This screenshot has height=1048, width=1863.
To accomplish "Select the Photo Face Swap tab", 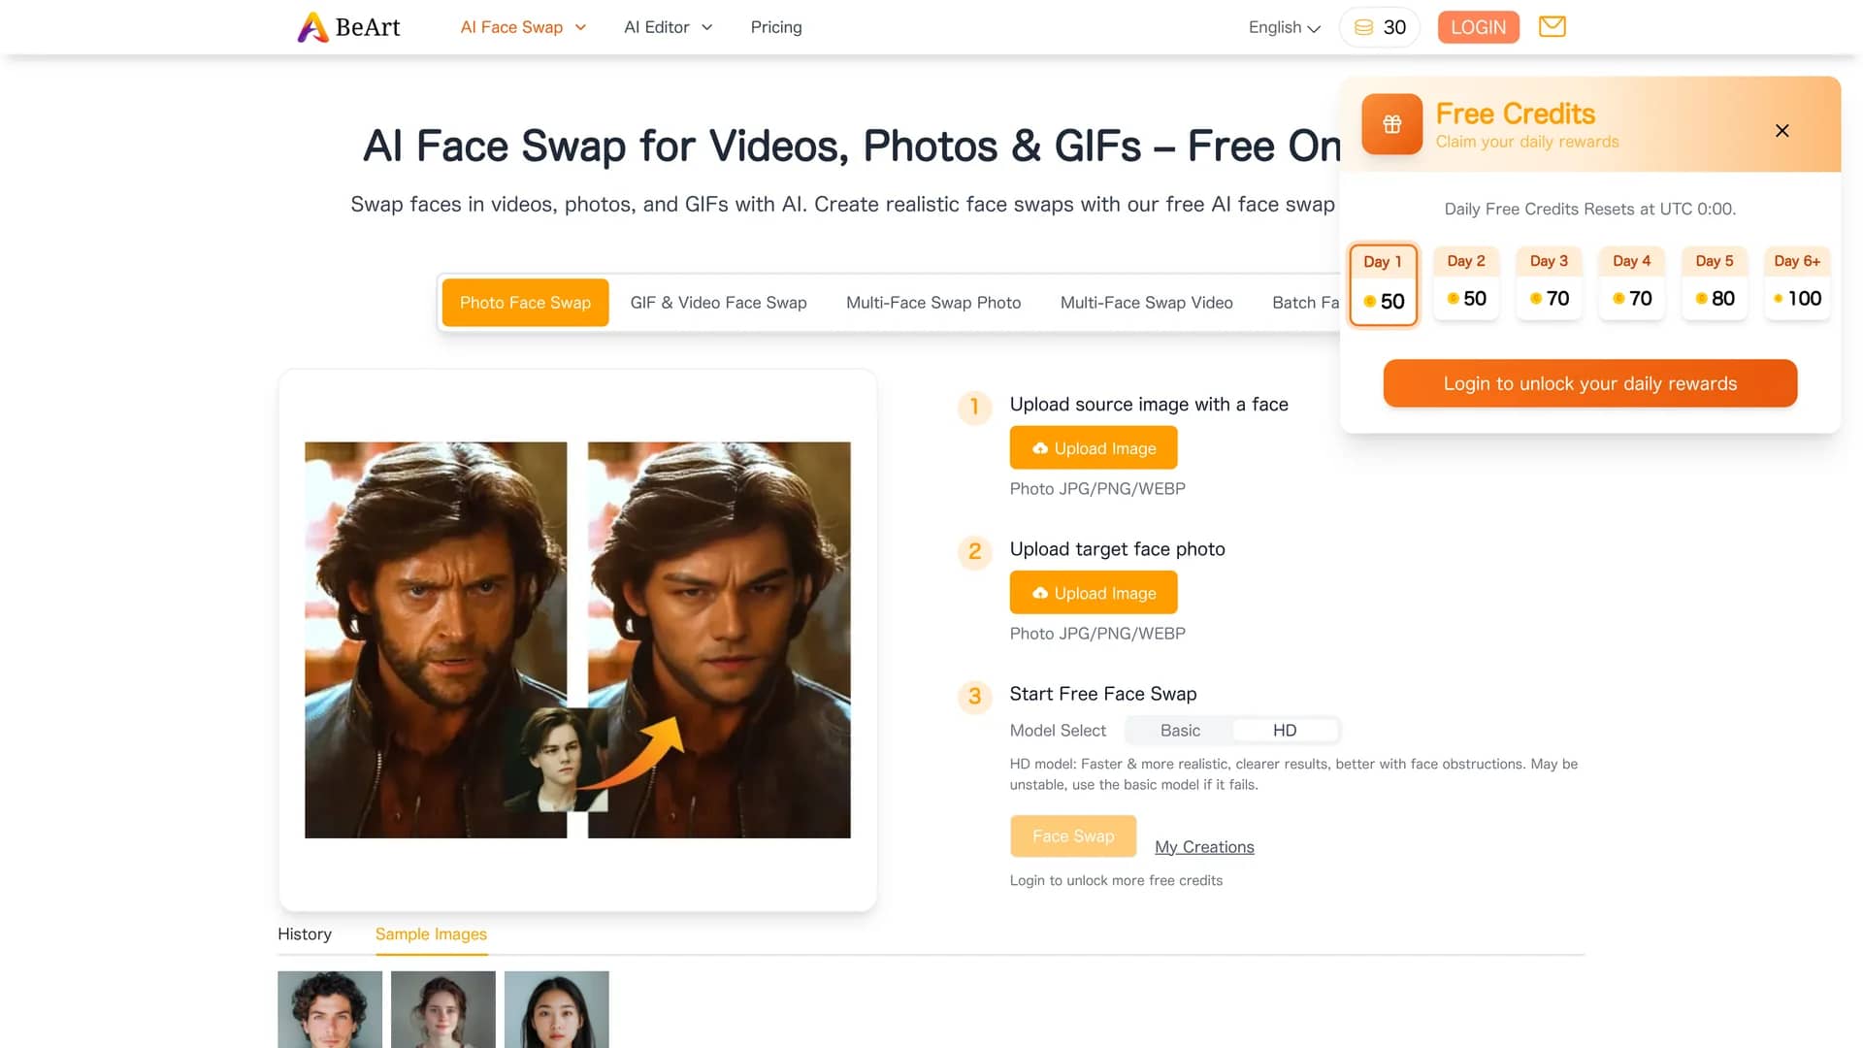I will click(x=525, y=303).
